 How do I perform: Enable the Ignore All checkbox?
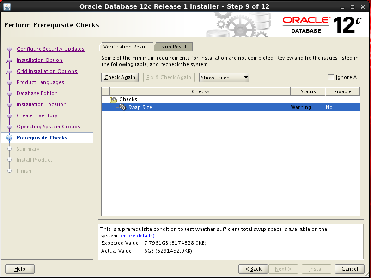tap(331, 77)
